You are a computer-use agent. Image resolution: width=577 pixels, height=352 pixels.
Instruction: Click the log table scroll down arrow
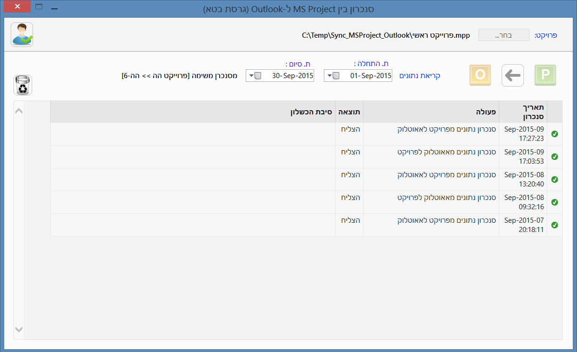point(19,329)
